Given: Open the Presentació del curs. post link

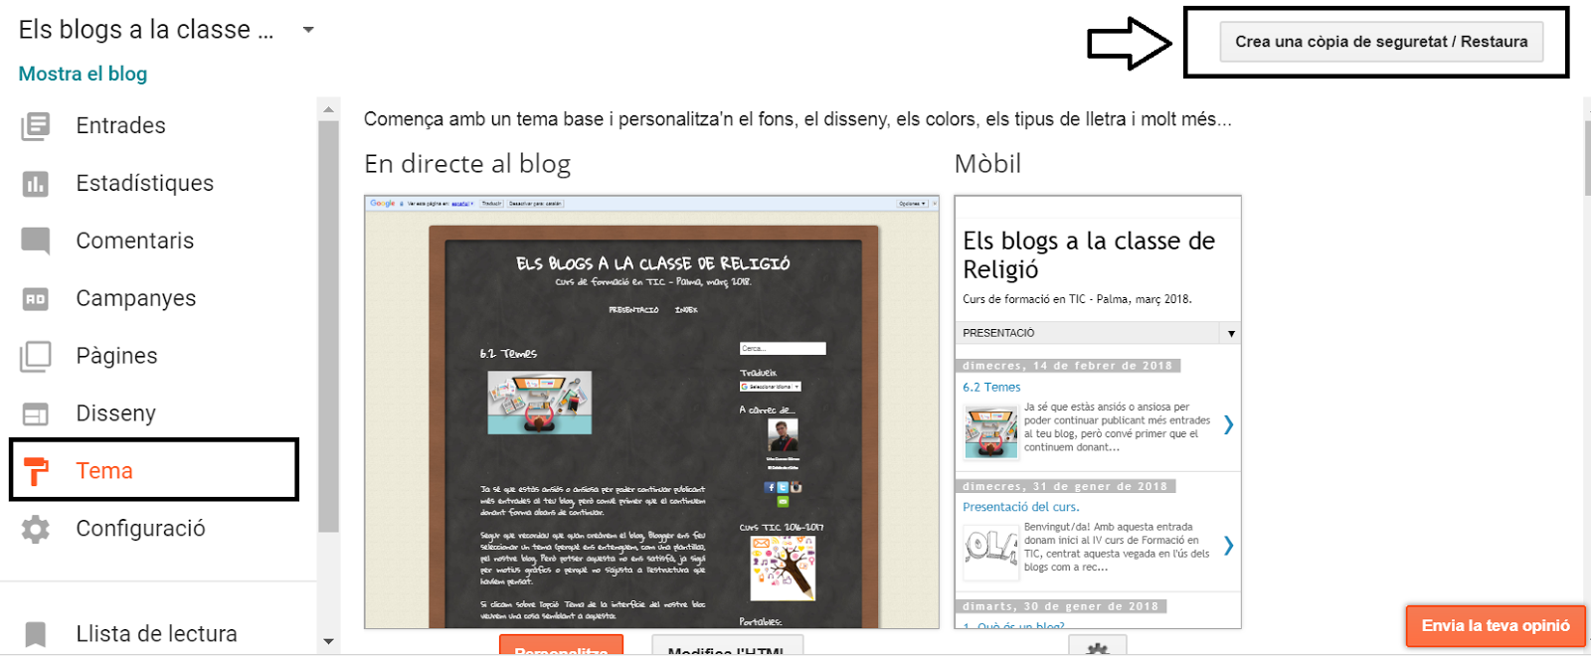Looking at the screenshot, I should point(1020,507).
